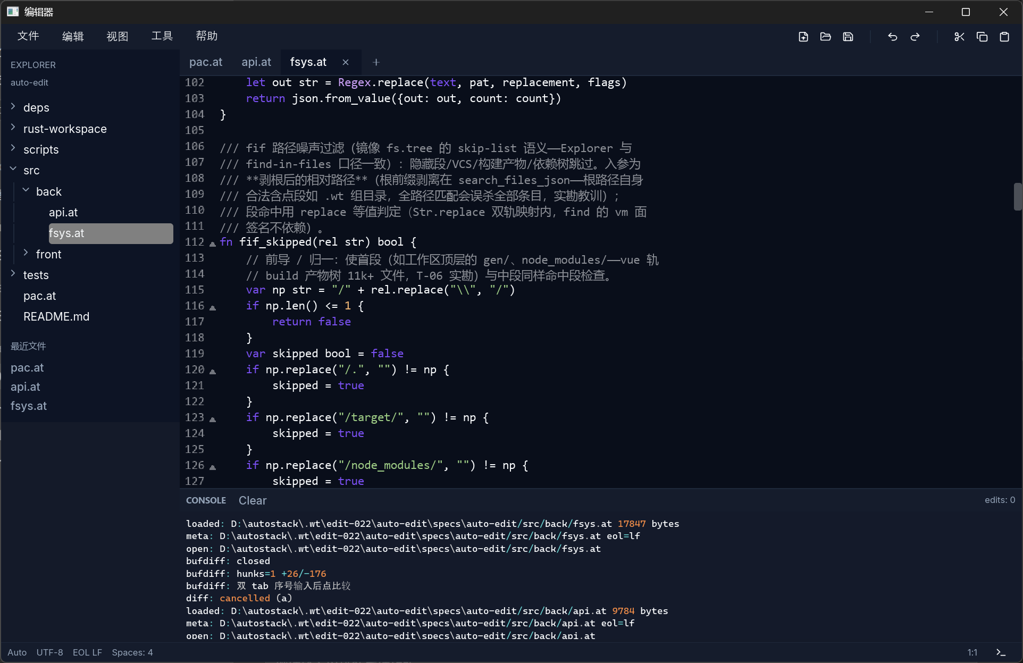The width and height of the screenshot is (1023, 663).
Task: Open api.at in the back folder tree
Action: pos(63,212)
